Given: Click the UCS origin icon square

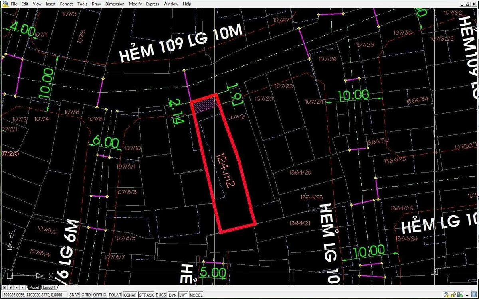Looking at the screenshot, I should pyautogui.click(x=10, y=275).
